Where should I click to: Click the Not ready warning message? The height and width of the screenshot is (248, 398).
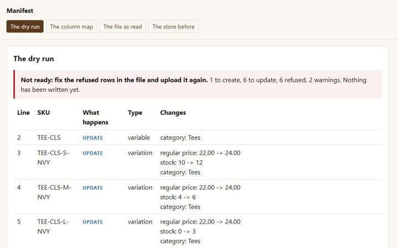[x=197, y=85]
